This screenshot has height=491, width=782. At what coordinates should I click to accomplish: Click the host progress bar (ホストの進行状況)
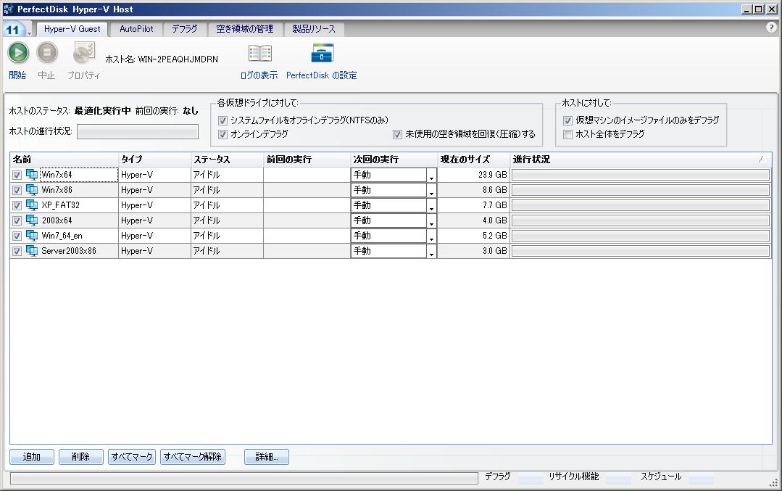point(138,132)
